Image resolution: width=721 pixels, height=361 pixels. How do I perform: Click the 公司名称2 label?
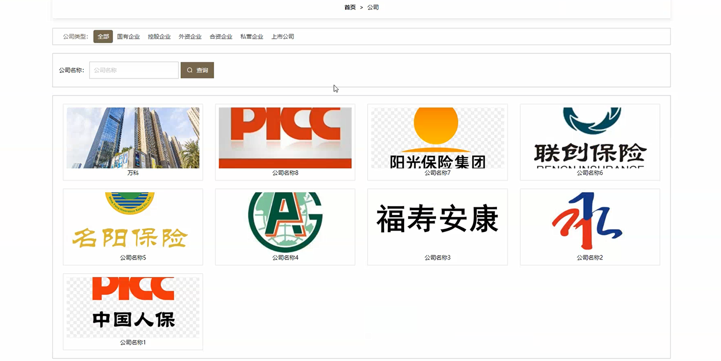(590, 258)
